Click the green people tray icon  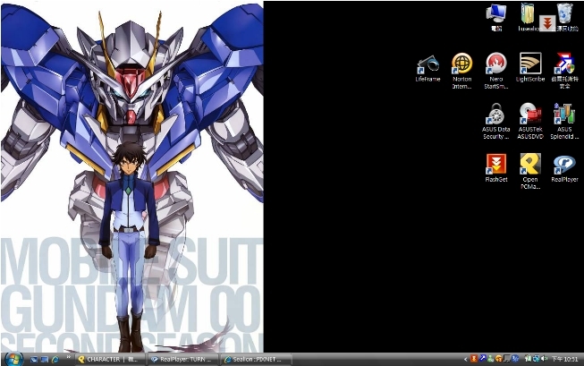point(490,359)
